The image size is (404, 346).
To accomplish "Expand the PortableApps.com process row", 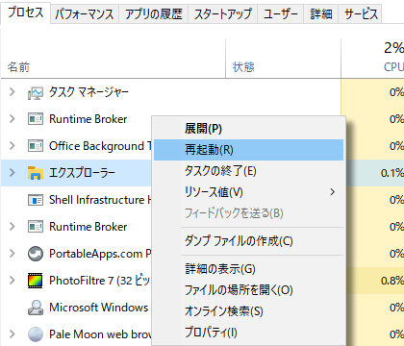I will point(13,254).
